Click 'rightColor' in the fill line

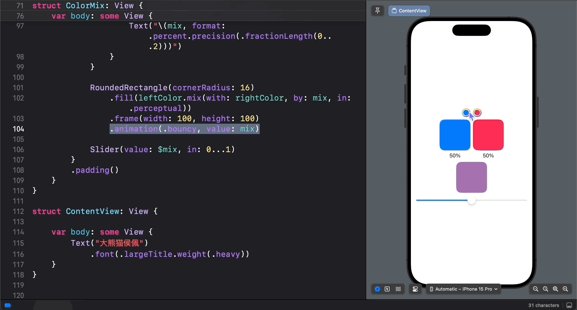pyautogui.click(x=260, y=98)
